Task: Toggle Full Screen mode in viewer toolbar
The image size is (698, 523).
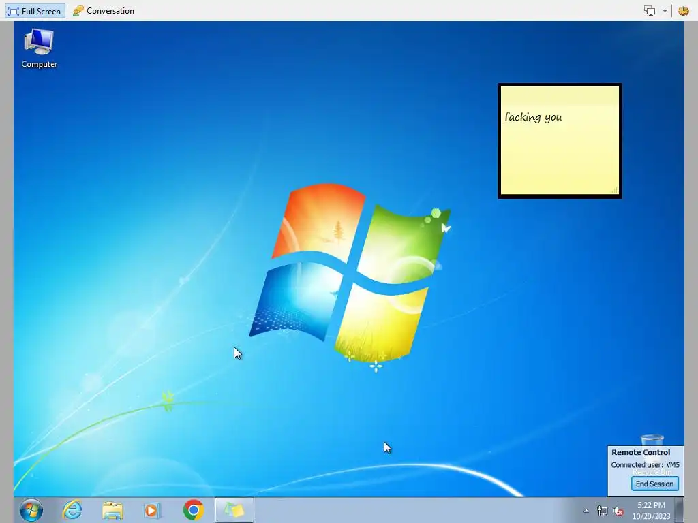Action: [x=35, y=11]
